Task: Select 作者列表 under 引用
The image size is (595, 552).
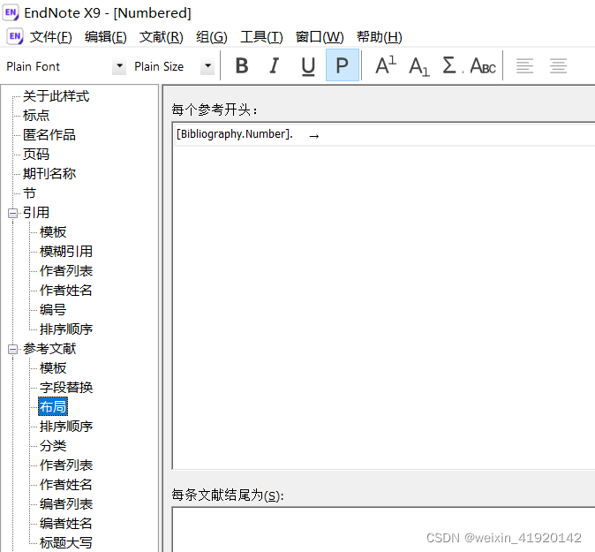Action: (66, 270)
